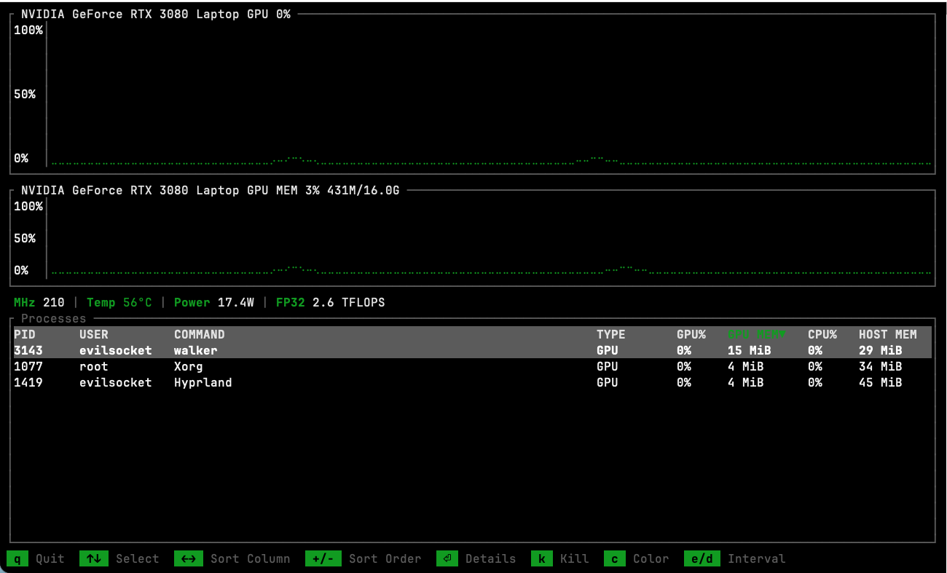Click the user name root
Image resolution: width=947 pixels, height=573 pixels.
click(x=94, y=366)
